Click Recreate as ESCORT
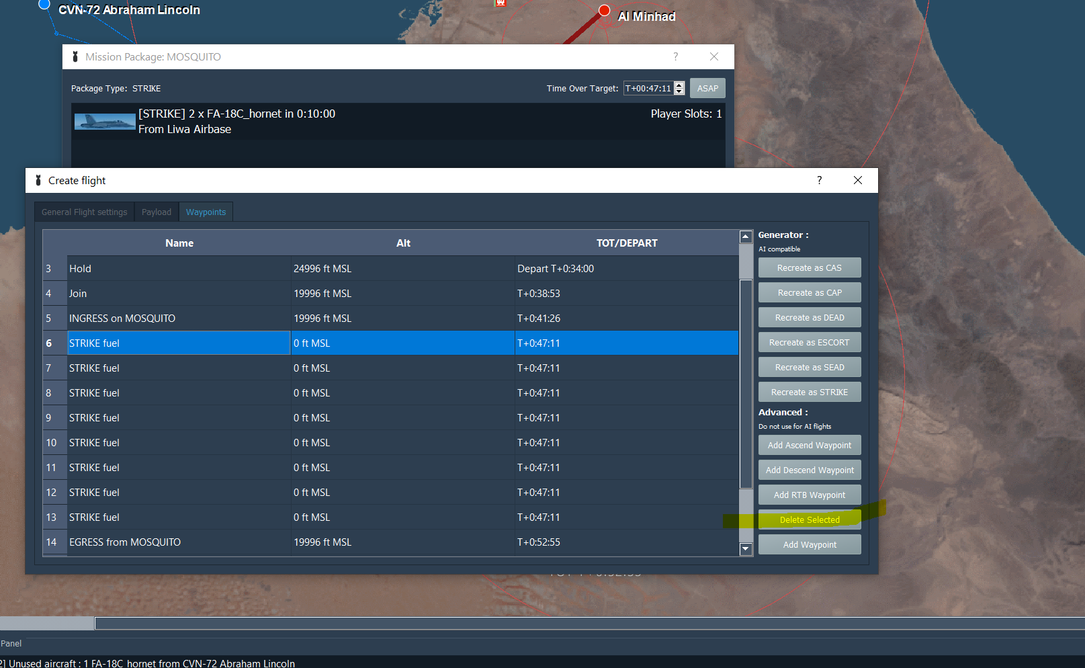This screenshot has width=1085, height=668. click(809, 342)
